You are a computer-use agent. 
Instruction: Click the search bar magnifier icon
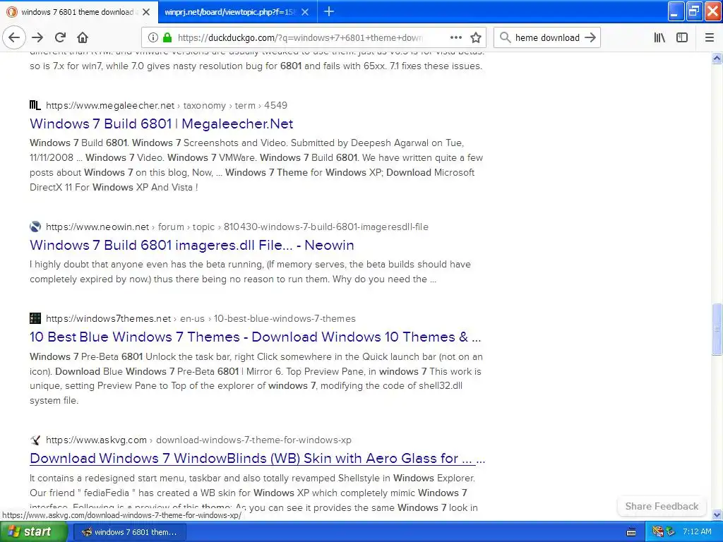[505, 37]
